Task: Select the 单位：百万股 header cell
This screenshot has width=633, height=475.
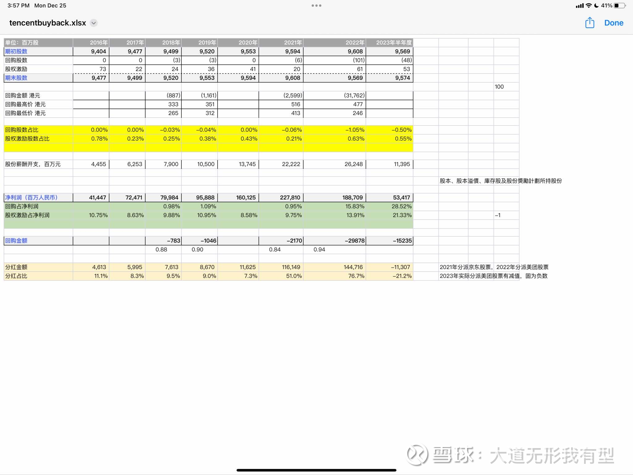Action: pyautogui.click(x=38, y=43)
